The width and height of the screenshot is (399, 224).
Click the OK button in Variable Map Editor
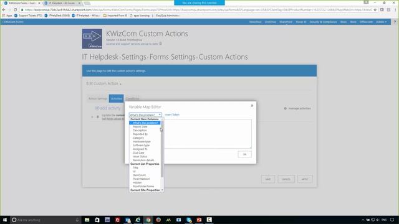[244, 154]
